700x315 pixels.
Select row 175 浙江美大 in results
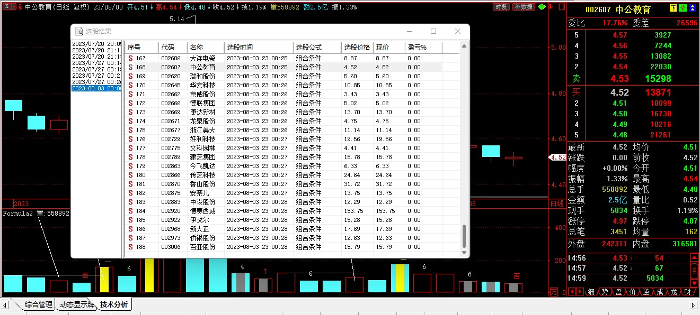tap(203, 130)
